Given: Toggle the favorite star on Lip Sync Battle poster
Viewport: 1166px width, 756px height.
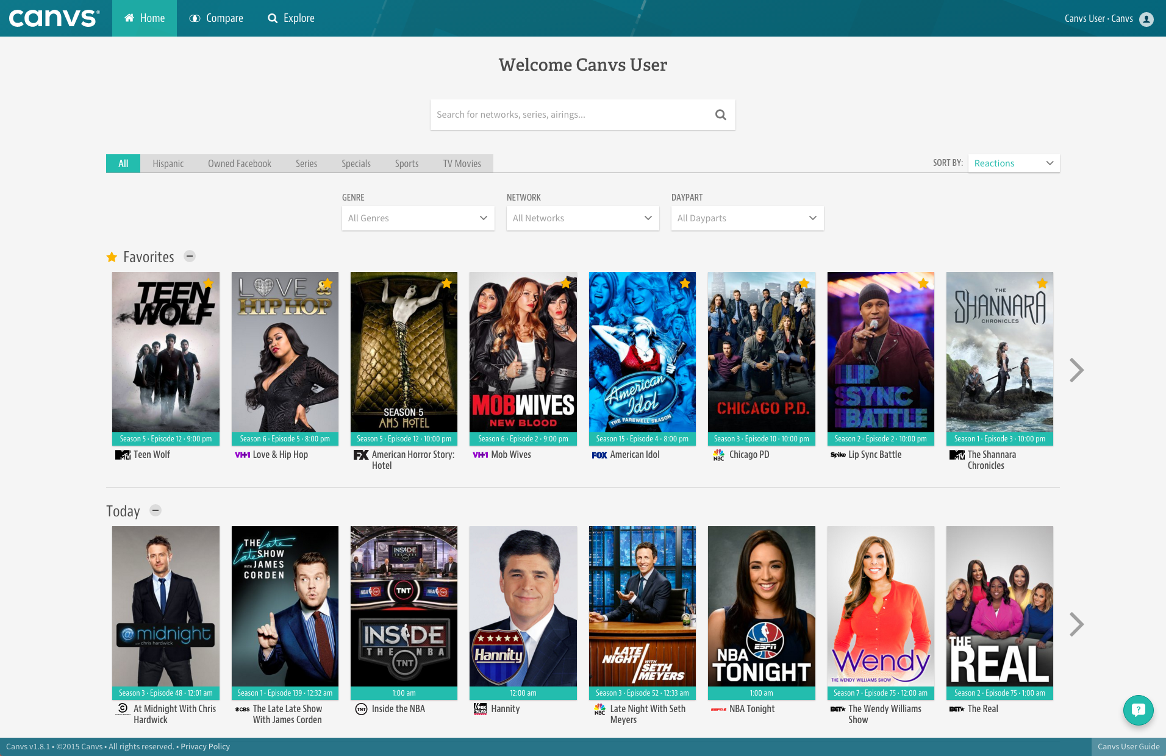Looking at the screenshot, I should pos(923,283).
